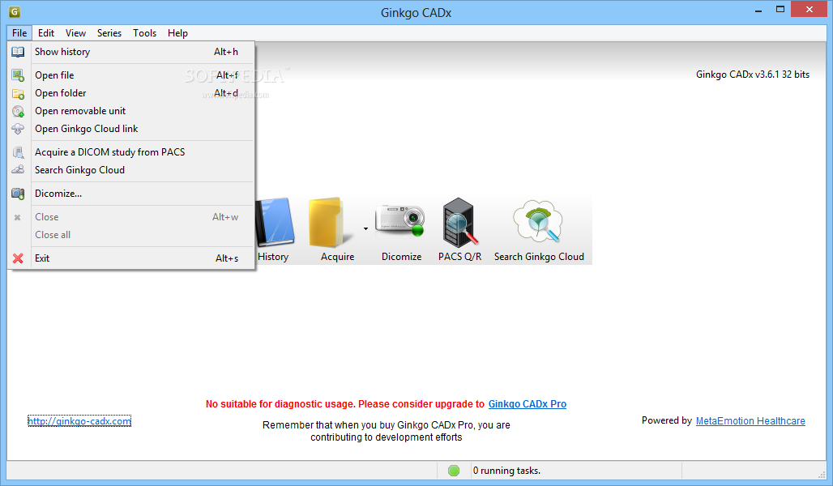The image size is (833, 486).
Task: Click the Search Ginkgo Cloud menu icon
Action: [x=18, y=170]
